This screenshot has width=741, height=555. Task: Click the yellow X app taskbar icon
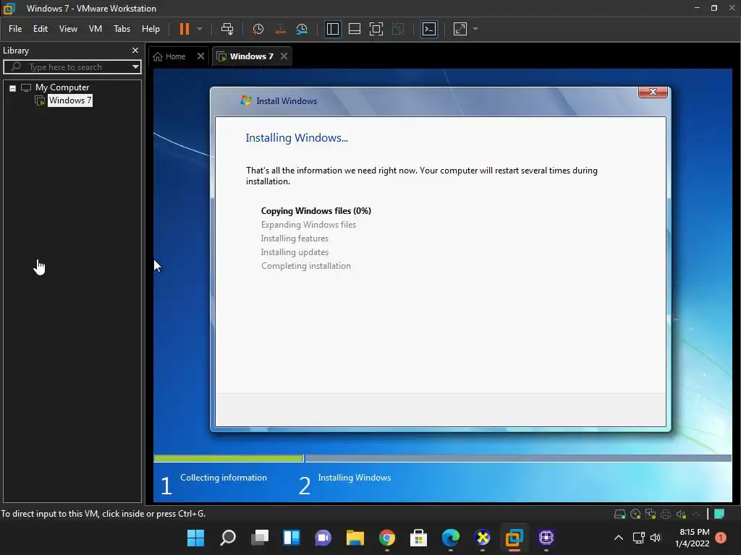[x=482, y=538]
